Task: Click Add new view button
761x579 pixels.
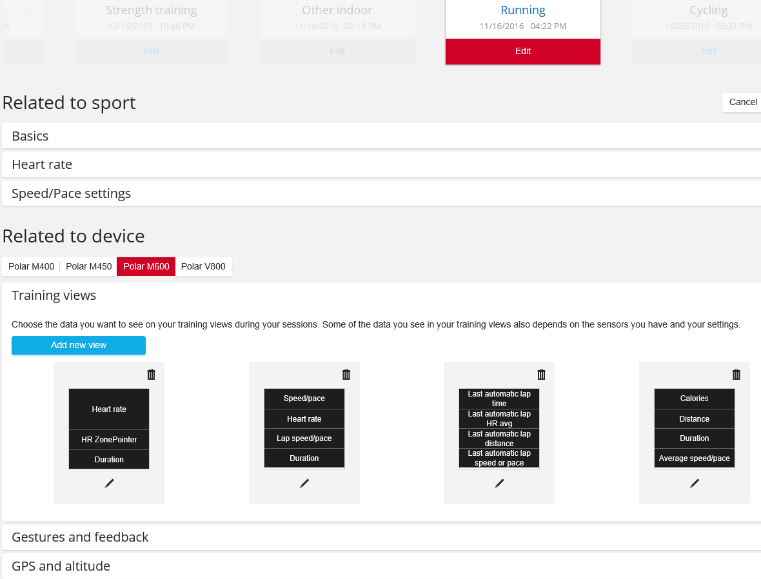Action: (x=79, y=345)
